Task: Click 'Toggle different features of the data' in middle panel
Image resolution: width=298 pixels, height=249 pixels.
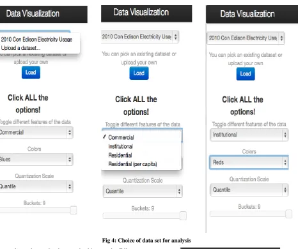Action: pyautogui.click(x=143, y=124)
